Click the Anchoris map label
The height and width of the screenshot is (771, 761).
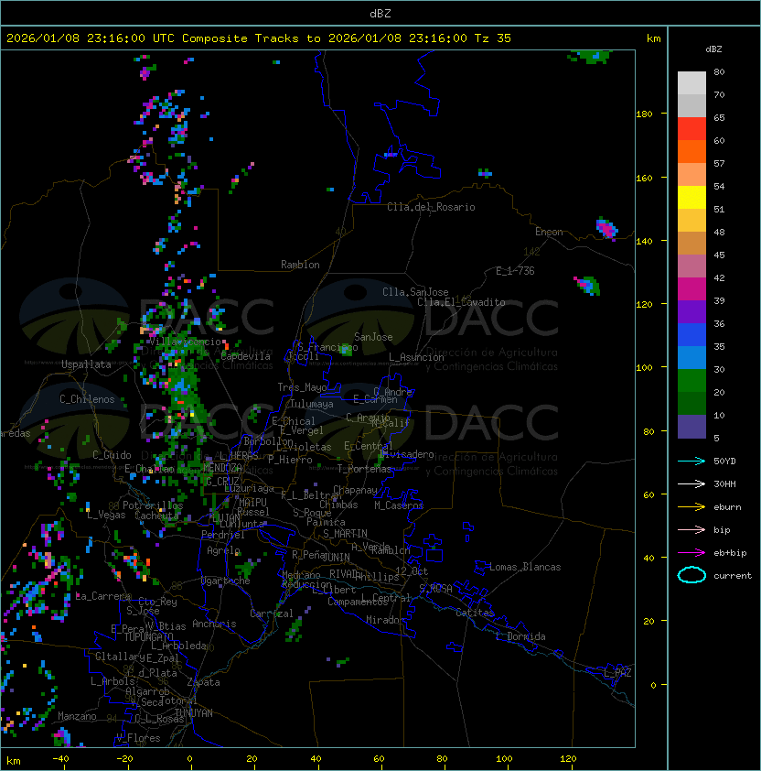(x=214, y=624)
